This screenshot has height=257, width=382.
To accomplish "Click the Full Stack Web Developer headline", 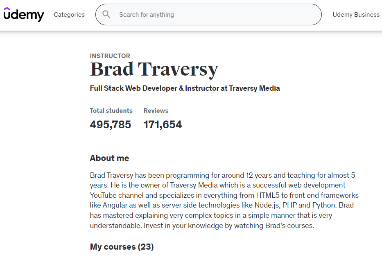I will point(185,88).
